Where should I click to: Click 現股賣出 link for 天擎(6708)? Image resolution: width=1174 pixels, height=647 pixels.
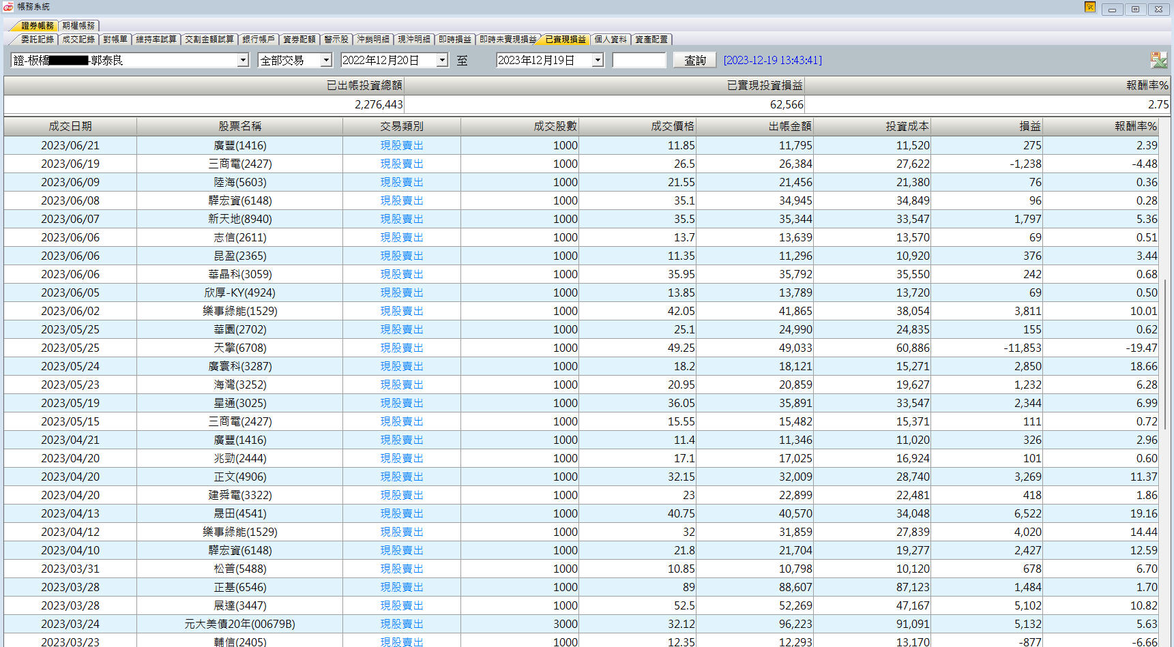[402, 348]
